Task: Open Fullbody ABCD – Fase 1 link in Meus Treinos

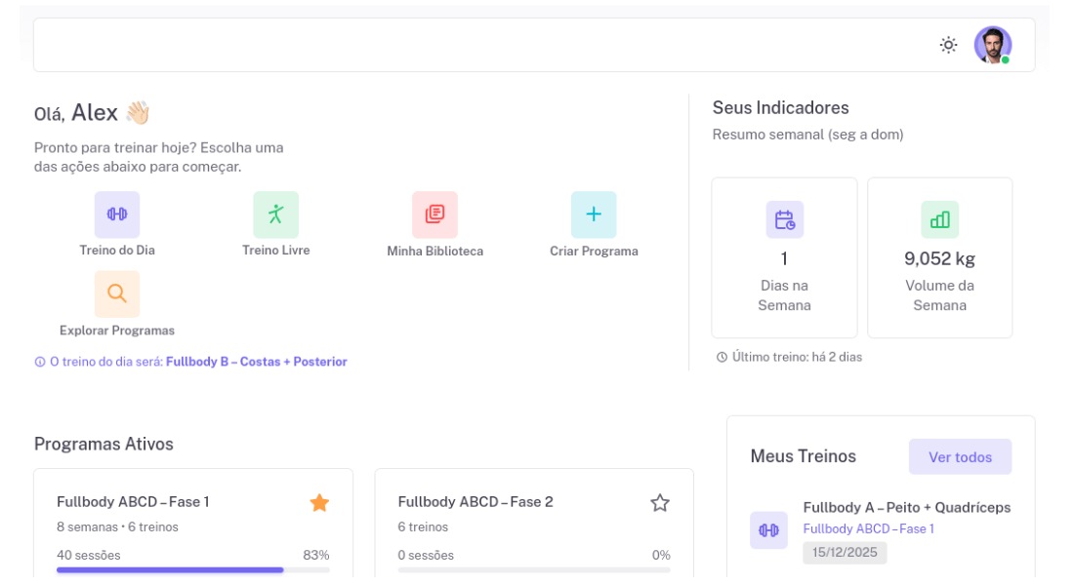Action: [868, 528]
